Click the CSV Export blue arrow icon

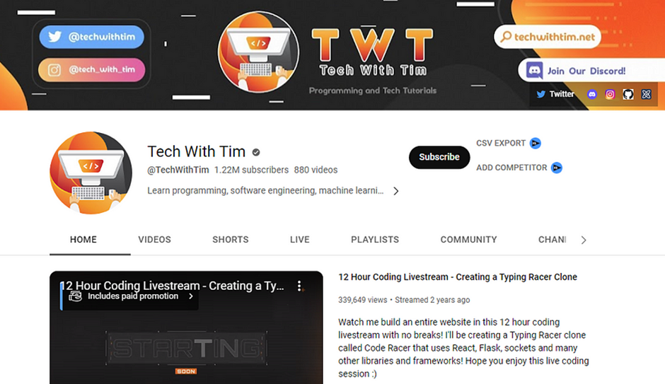(x=536, y=144)
